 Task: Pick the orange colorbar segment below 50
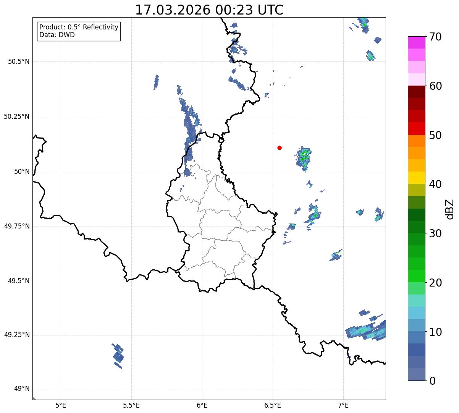[x=416, y=141]
